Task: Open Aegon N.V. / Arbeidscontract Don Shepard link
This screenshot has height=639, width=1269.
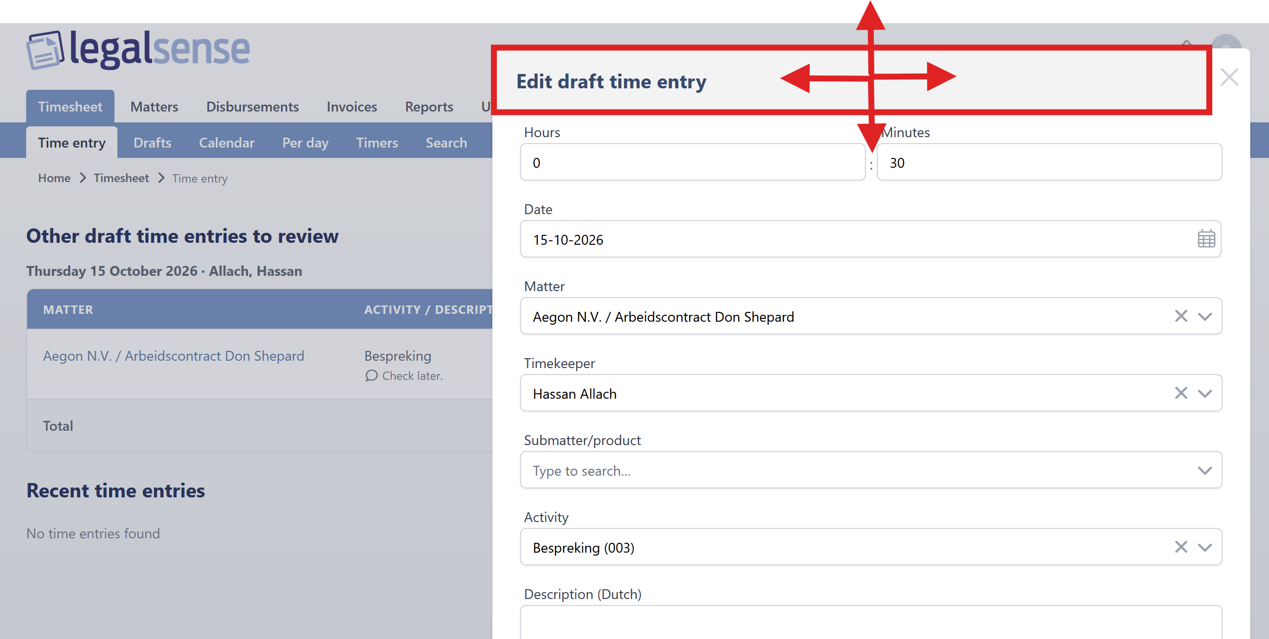Action: coord(173,356)
